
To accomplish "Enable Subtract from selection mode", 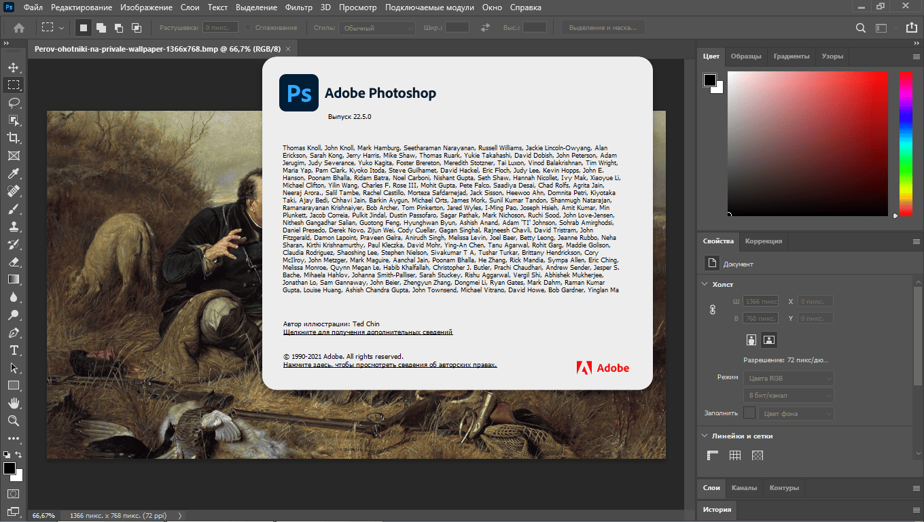I will click(x=118, y=28).
